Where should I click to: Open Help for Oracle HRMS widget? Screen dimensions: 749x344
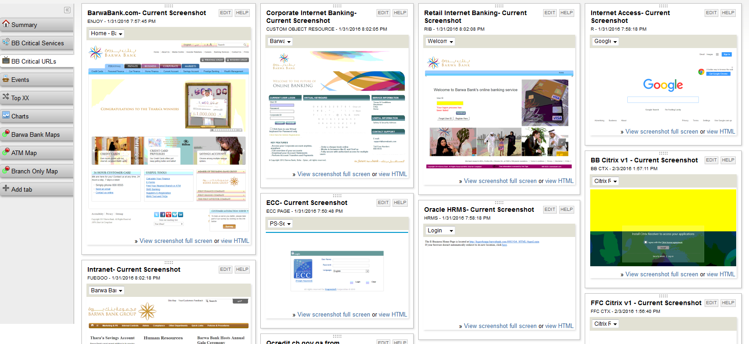566,210
